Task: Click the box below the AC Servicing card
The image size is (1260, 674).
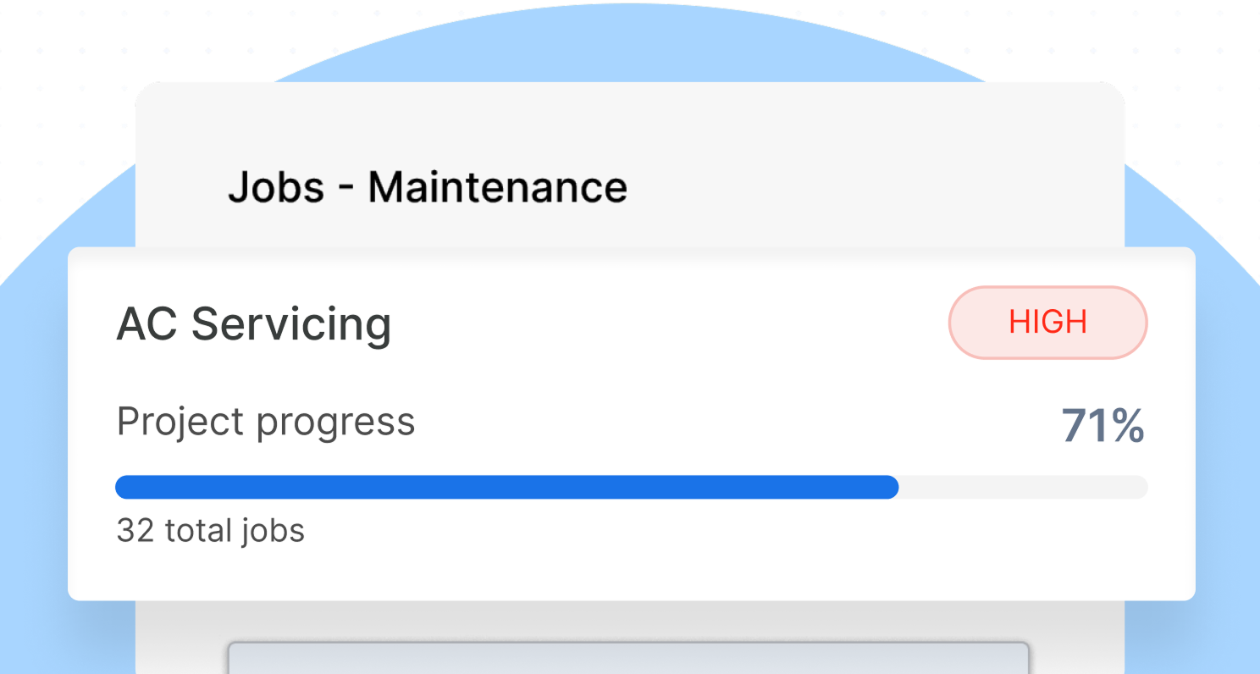Action: coord(628,658)
